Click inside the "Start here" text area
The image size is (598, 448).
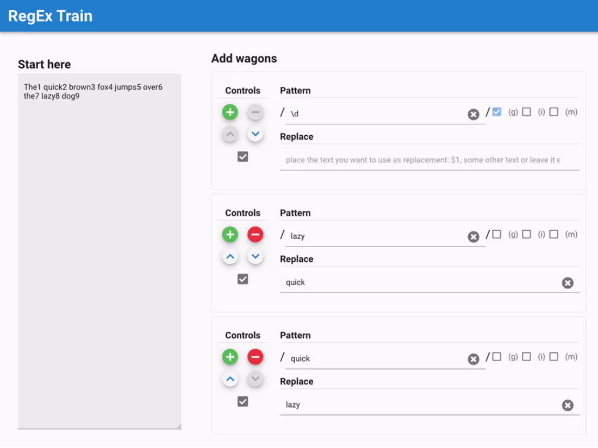(99, 217)
